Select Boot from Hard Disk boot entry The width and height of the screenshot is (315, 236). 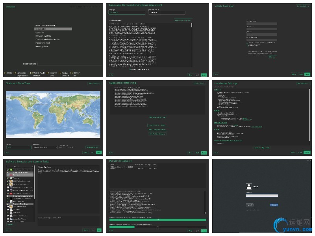(45, 26)
